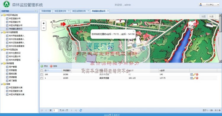This screenshot has width=222, height=116.
Task: Open 树木失踪警报 tree item
Action: pyautogui.click(x=15, y=60)
